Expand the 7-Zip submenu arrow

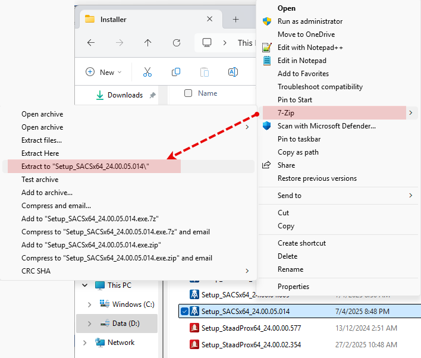click(x=411, y=113)
